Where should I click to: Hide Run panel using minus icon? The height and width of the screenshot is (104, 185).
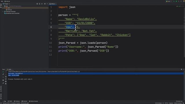184,69
